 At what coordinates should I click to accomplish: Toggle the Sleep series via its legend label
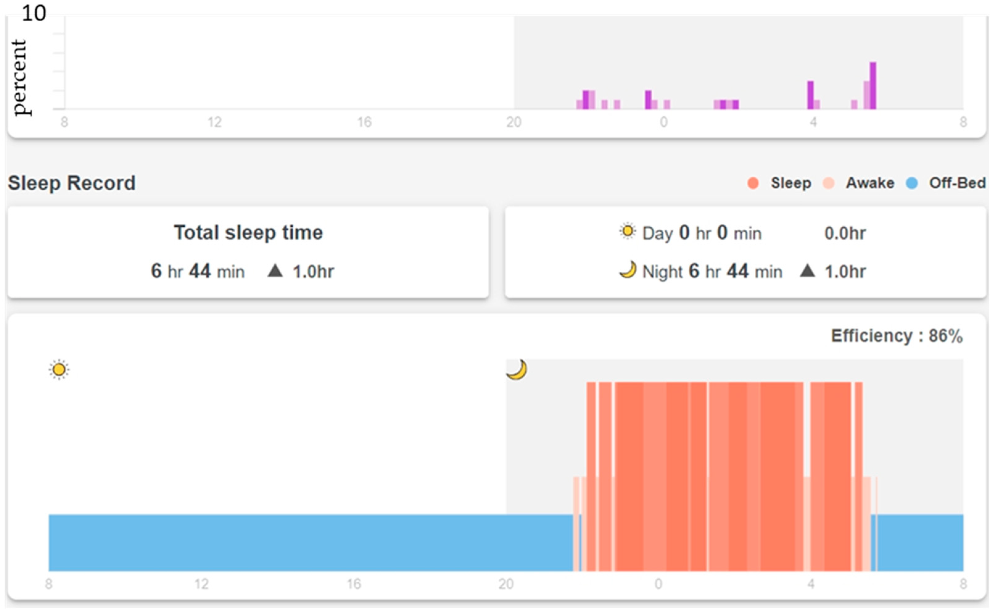(x=791, y=183)
